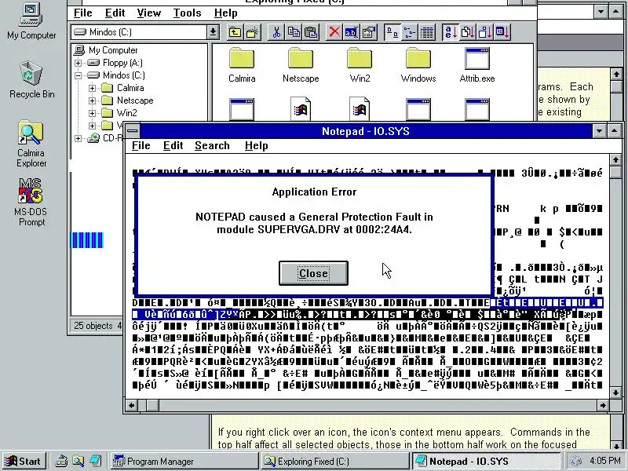This screenshot has height=471, width=628.
Task: Click the Copy toolbar icon
Action: point(294,32)
